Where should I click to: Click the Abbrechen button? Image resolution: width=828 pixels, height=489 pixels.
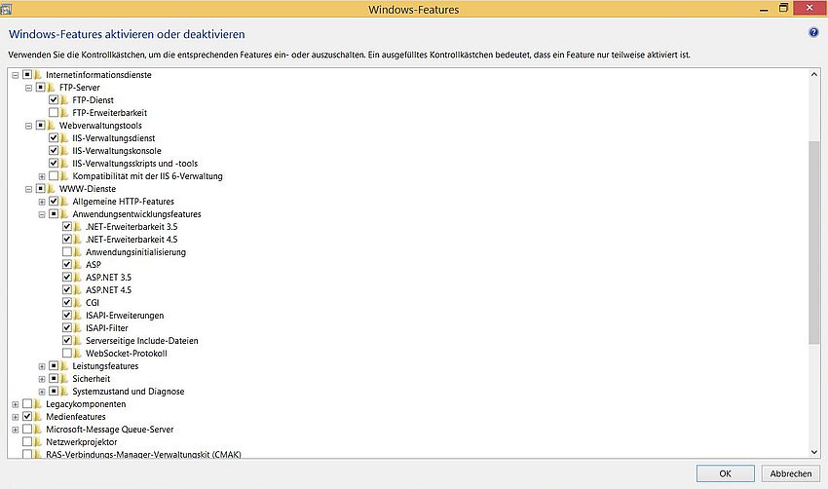pos(791,473)
